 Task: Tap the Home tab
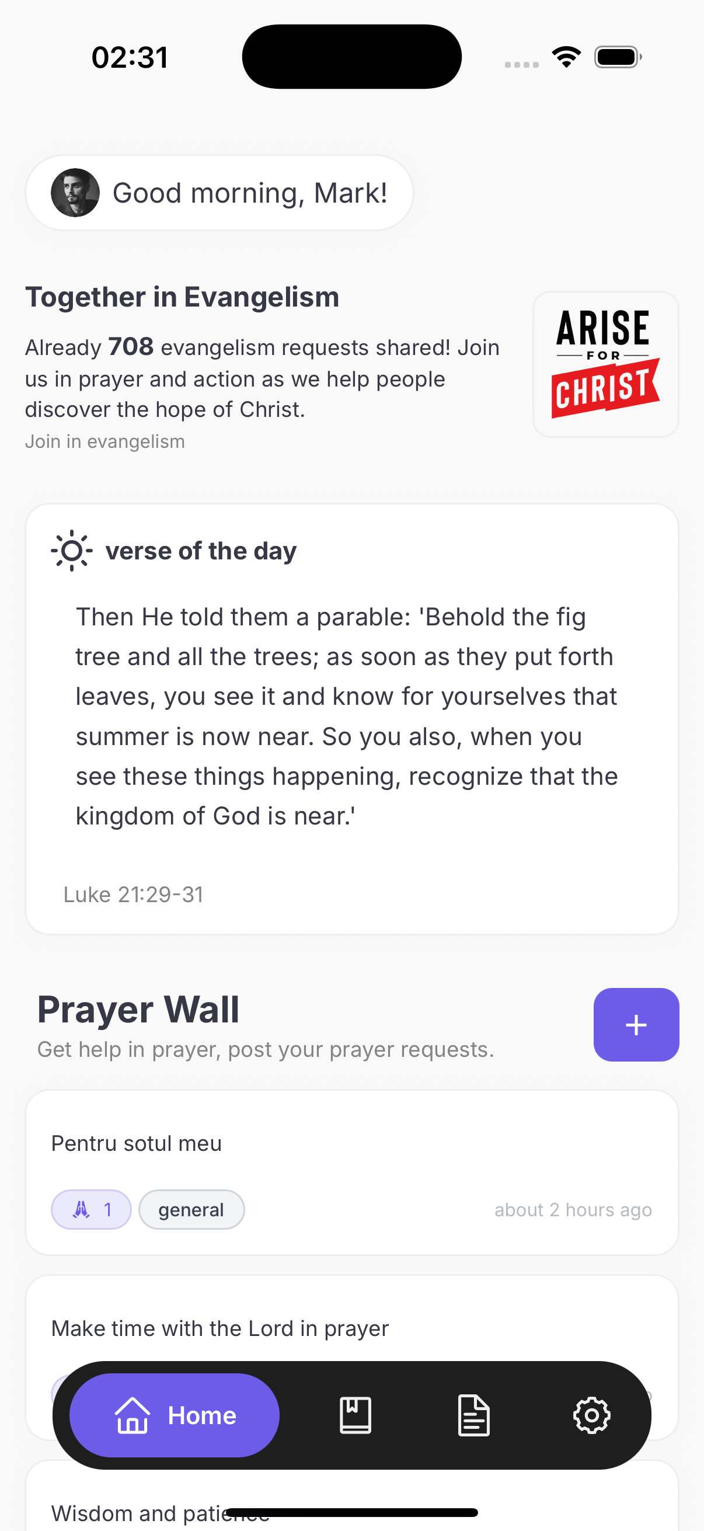tap(175, 1415)
